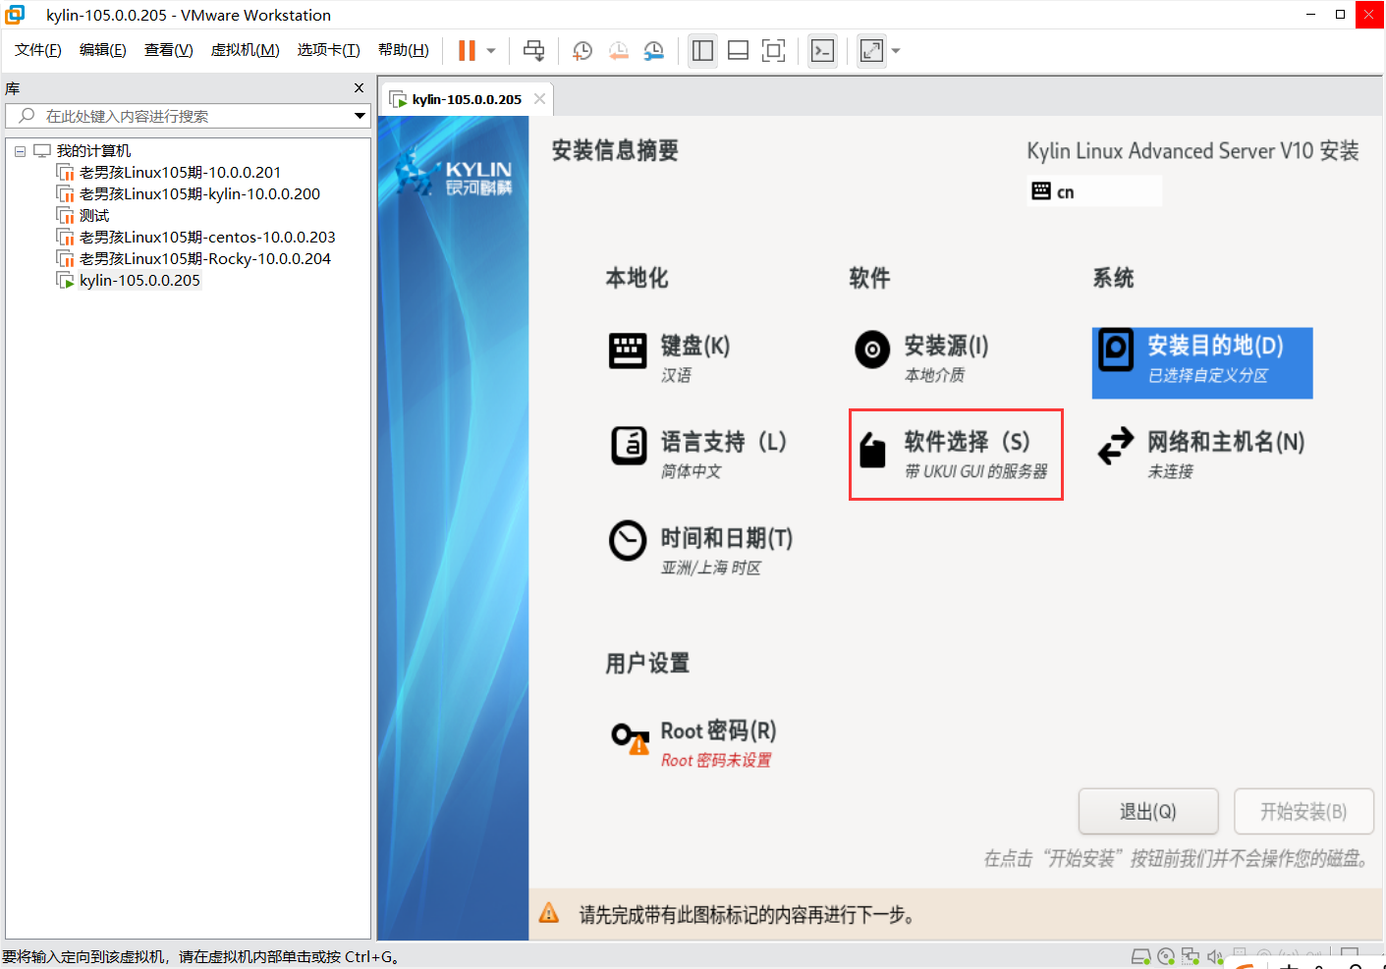Select VM 老男孩Linux105期-kylin-10.0.0.200
Image resolution: width=1386 pixels, height=969 pixels.
(x=199, y=194)
